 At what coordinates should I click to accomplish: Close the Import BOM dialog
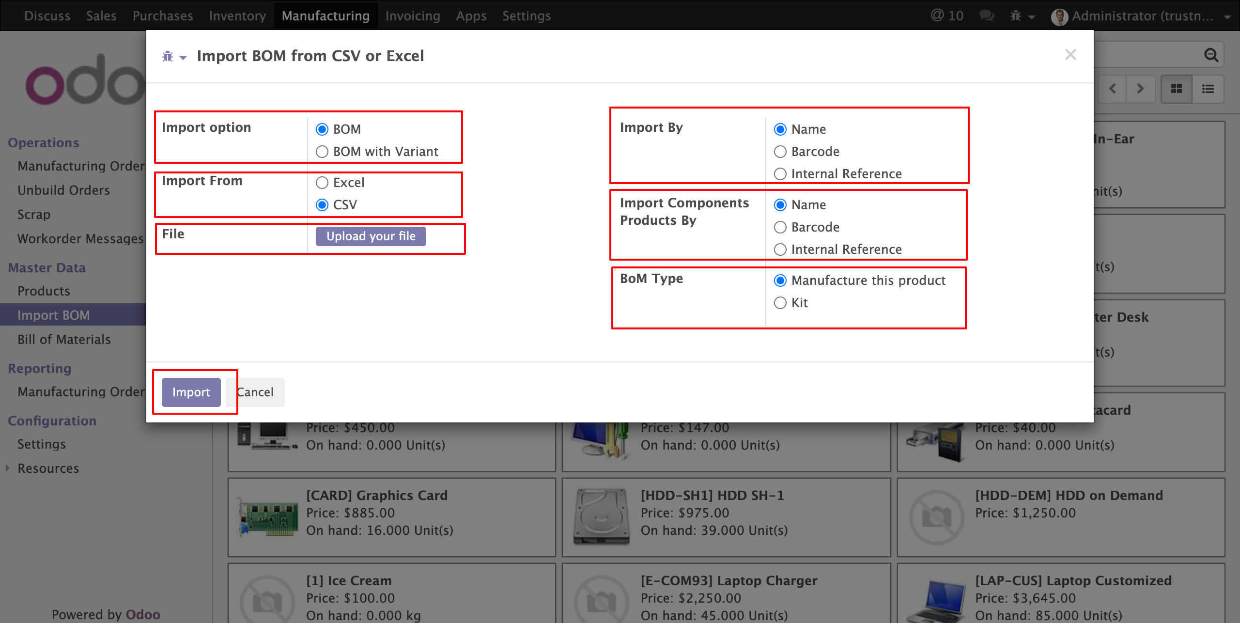pos(1070,55)
